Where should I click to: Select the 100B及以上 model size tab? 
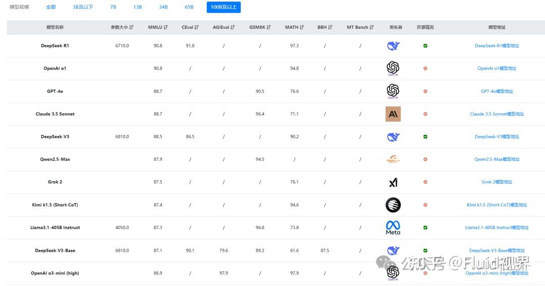point(223,7)
